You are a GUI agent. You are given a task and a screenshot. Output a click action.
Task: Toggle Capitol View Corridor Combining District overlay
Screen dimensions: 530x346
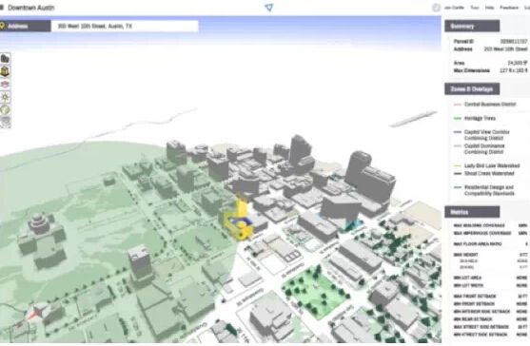[487, 135]
